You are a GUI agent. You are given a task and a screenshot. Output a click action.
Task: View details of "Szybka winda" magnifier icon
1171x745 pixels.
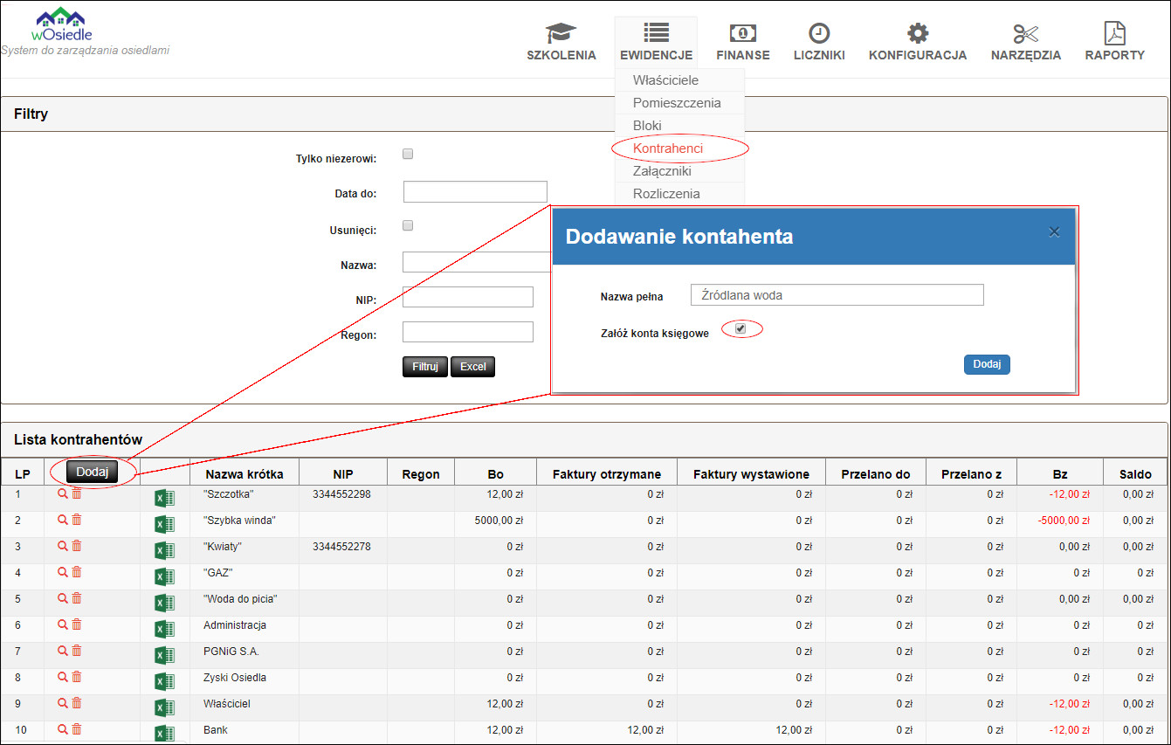click(x=62, y=521)
